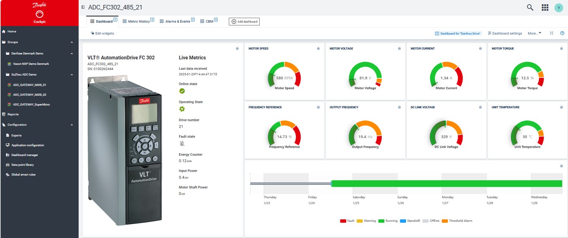Viewport: 568px width, 238px height.
Task: Collapse the Danfoss Denmark Demo group
Action: coord(72,54)
